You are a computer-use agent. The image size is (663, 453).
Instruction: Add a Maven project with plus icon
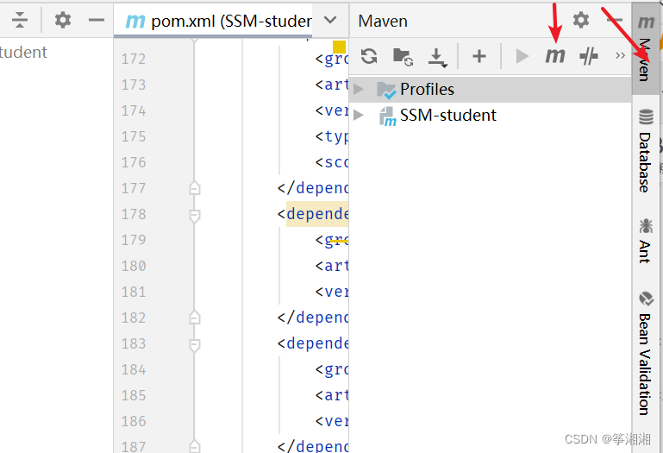tap(479, 57)
